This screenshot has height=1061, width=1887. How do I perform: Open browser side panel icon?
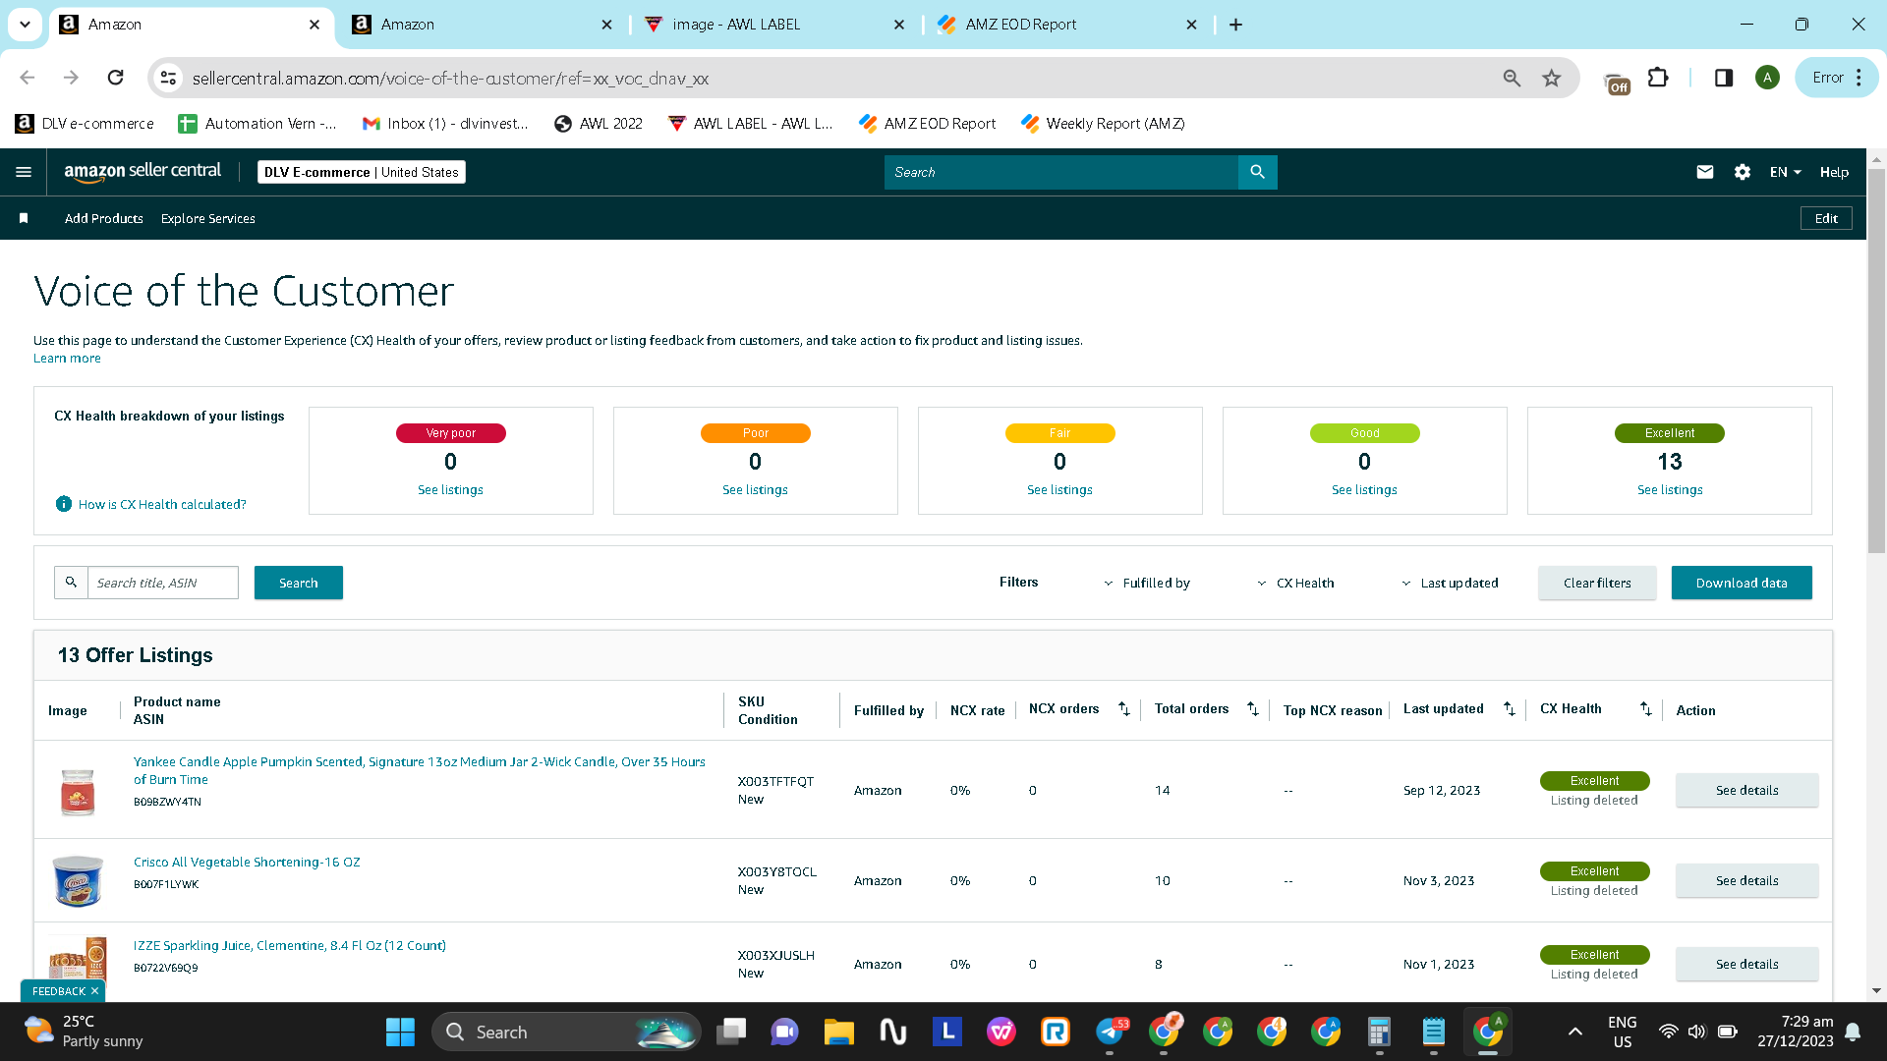point(1724,78)
